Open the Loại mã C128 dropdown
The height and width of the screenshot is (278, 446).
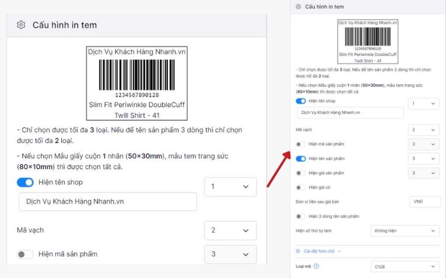pyautogui.click(x=405, y=266)
